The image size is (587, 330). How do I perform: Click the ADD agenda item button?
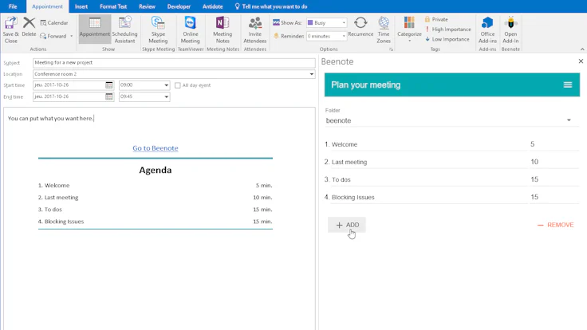pyautogui.click(x=347, y=225)
